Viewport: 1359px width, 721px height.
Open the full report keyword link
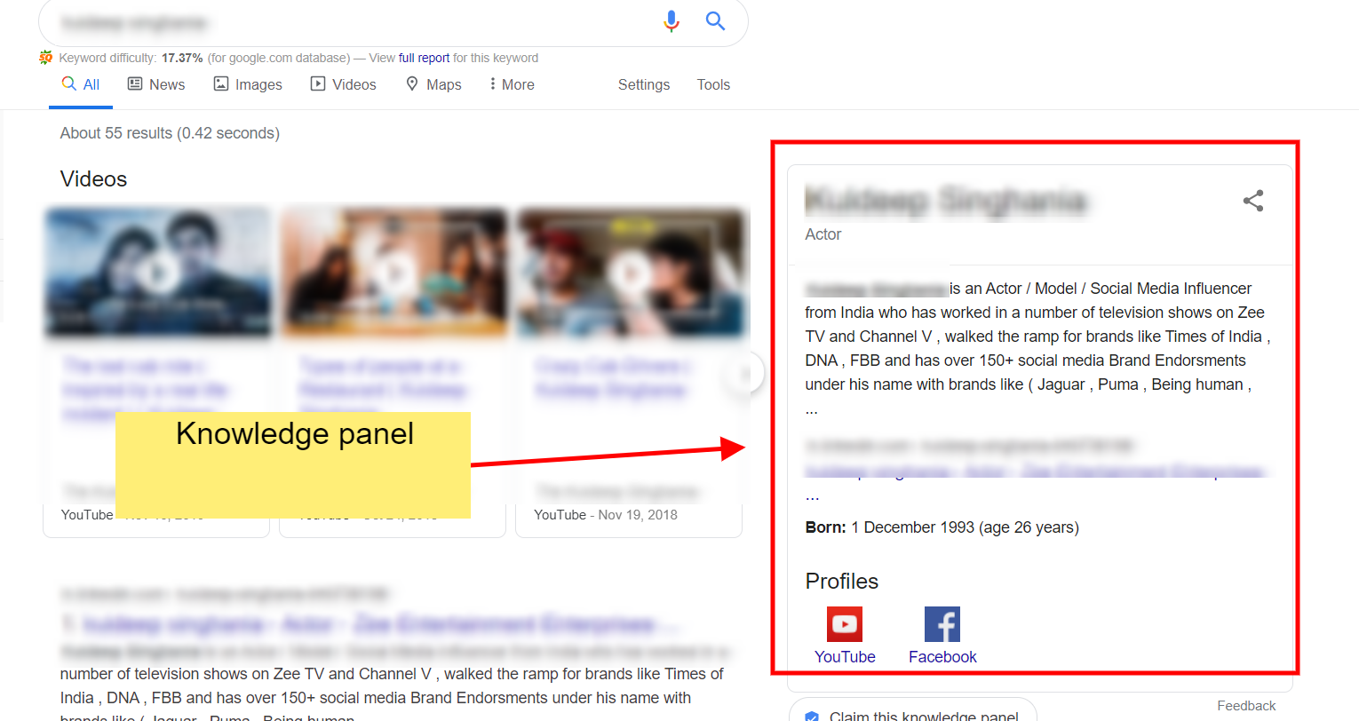(x=424, y=58)
